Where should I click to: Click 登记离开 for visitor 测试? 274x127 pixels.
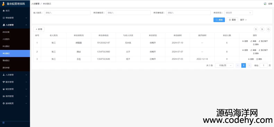pos(263,50)
